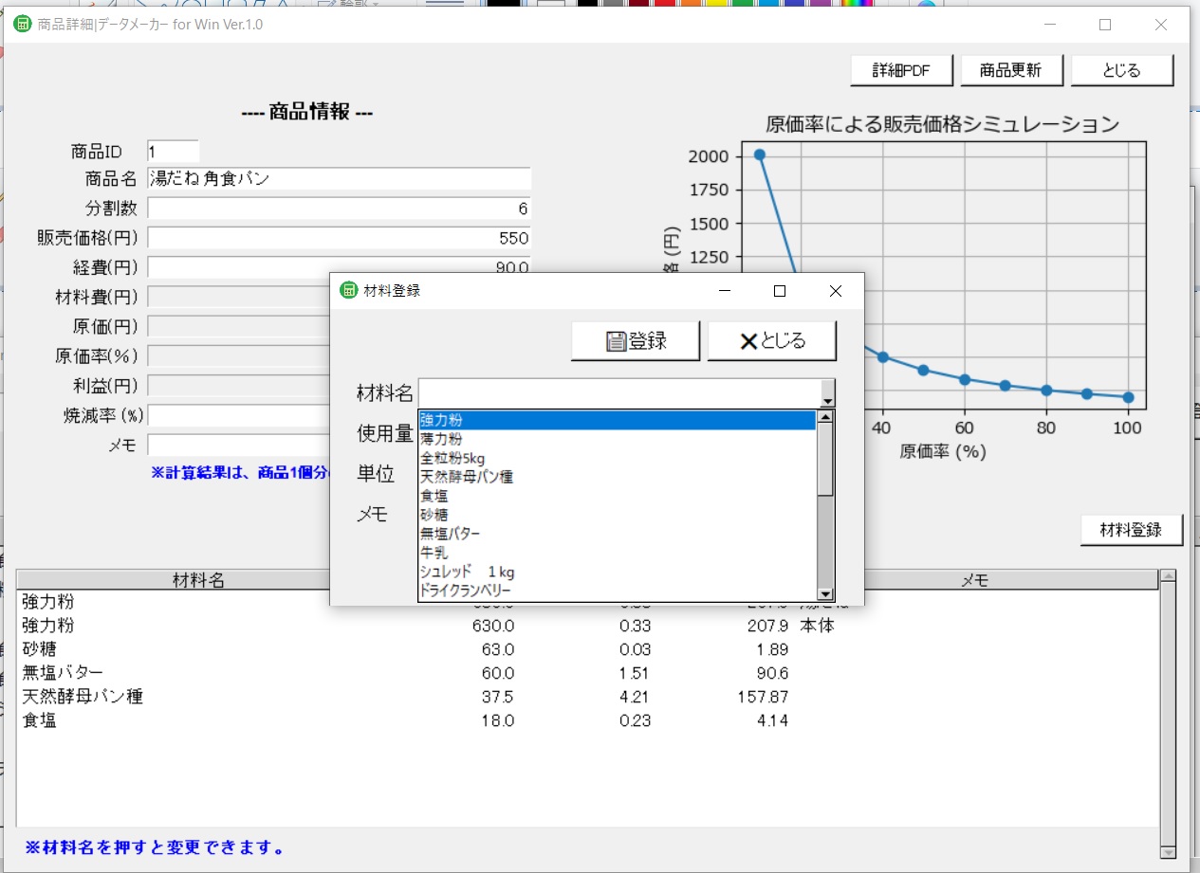Image resolution: width=1200 pixels, height=873 pixels.
Task: Click the dropdown list scroll-up arrow
Action: pos(825,416)
